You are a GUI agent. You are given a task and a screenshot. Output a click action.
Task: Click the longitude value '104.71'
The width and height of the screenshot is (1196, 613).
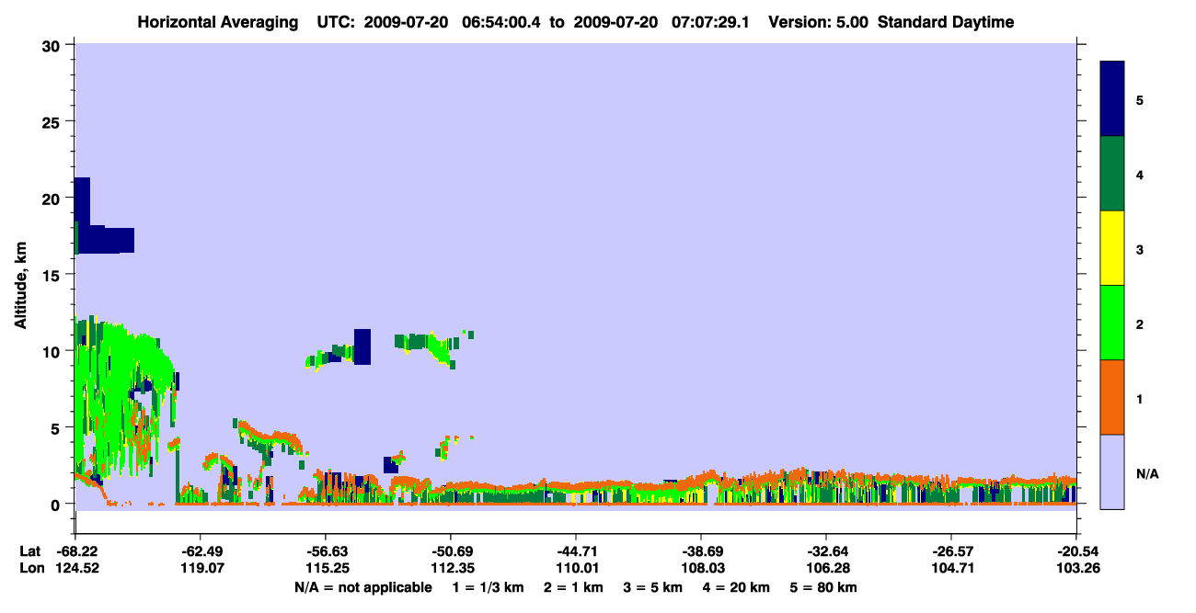click(x=951, y=568)
